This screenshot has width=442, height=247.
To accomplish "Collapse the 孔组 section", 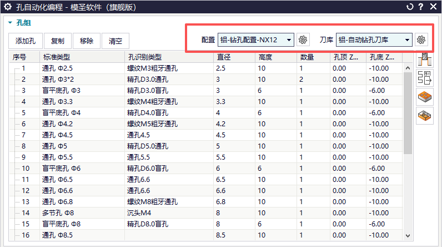I will tap(10, 23).
